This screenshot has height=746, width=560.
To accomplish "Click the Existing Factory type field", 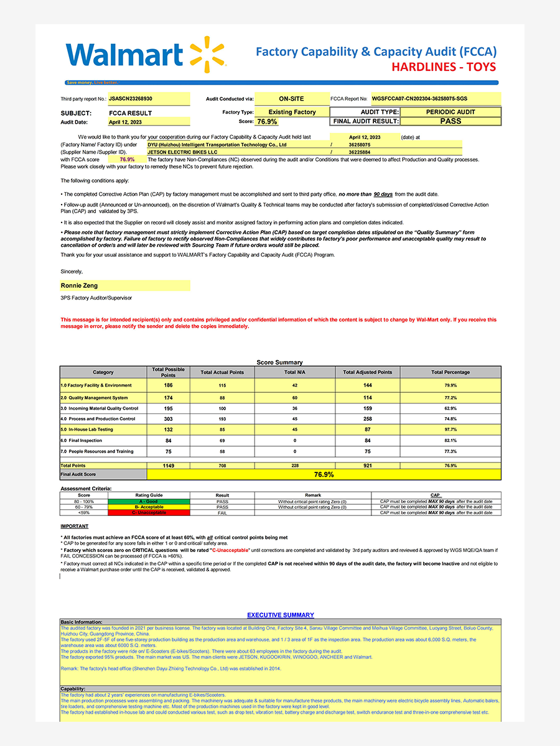I will (x=292, y=112).
